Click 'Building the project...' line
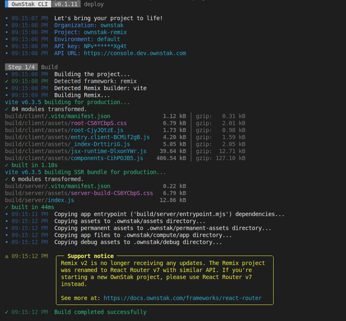The height and width of the screenshot is (321, 346). tap(92, 74)
